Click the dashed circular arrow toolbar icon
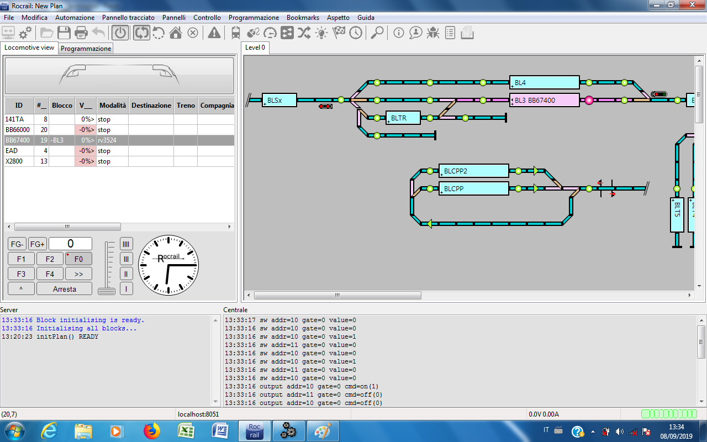This screenshot has height=442, width=707. [159, 33]
